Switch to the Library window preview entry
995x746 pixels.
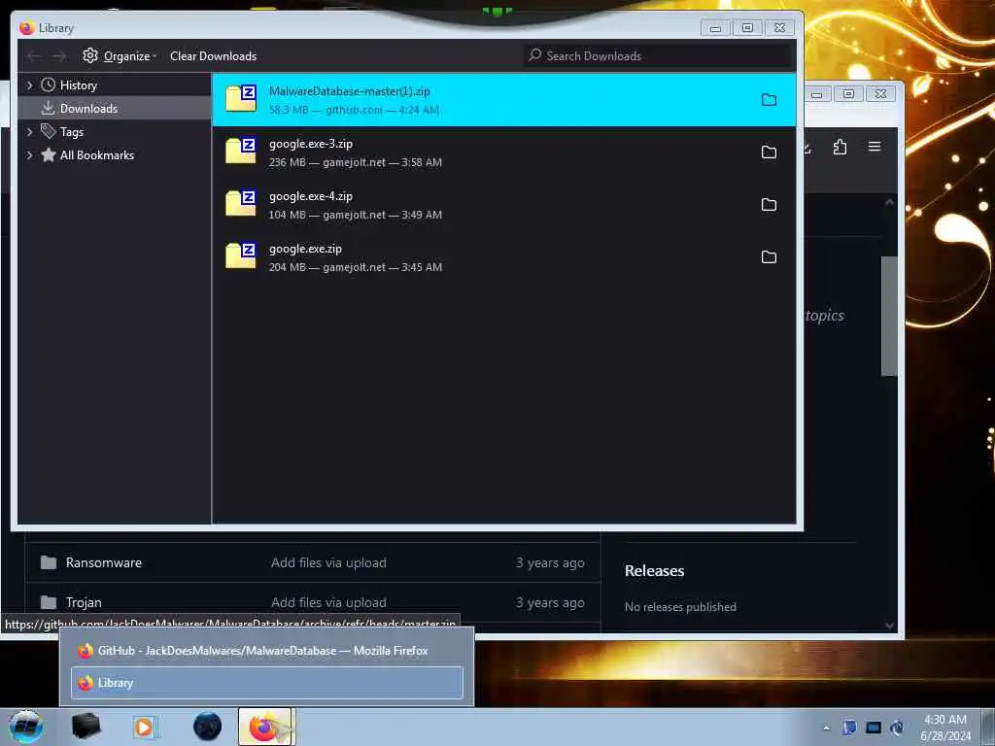tap(267, 683)
